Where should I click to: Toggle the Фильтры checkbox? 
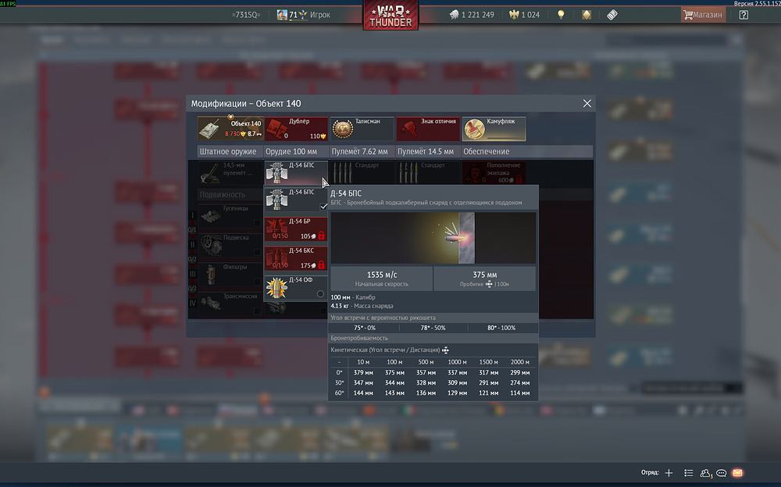click(257, 282)
